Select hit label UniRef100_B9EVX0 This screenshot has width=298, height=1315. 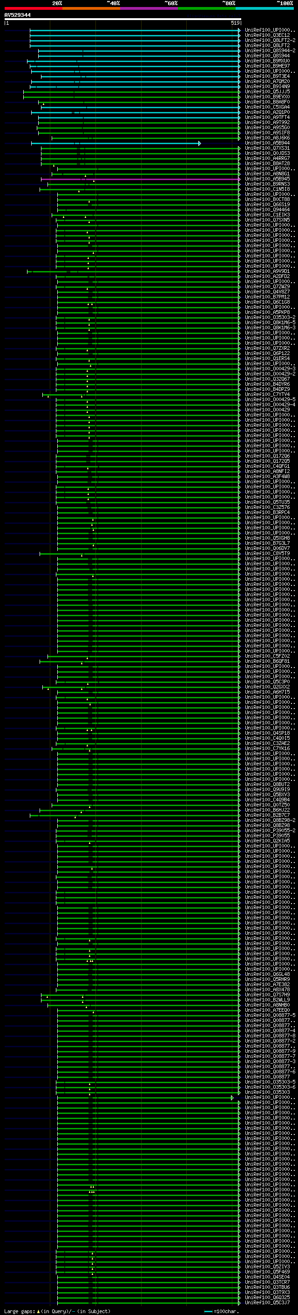coord(267,97)
